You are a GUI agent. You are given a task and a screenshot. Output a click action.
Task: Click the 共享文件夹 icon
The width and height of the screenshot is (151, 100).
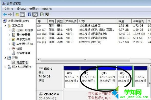(13, 39)
